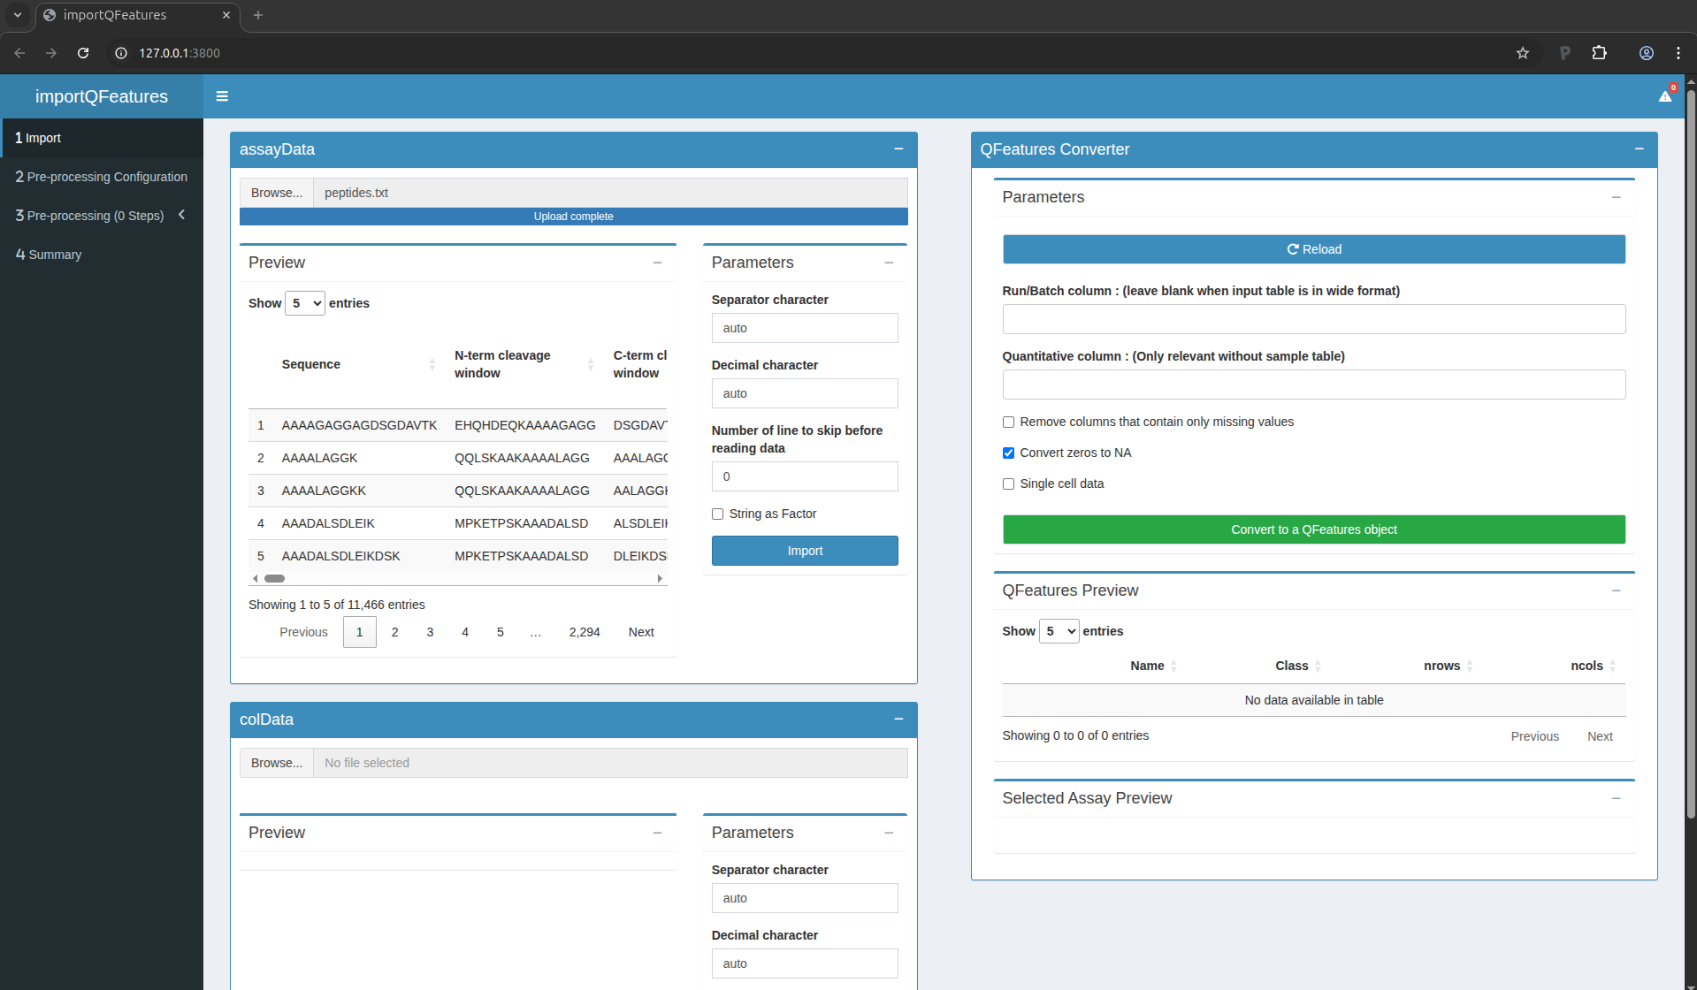Click Convert to a QFeatures object
This screenshot has width=1697, height=990.
pos(1314,529)
